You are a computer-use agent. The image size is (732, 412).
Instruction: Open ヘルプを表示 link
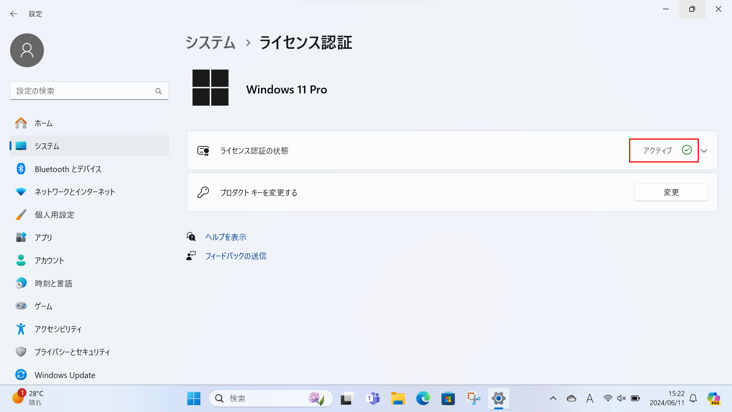click(x=226, y=237)
